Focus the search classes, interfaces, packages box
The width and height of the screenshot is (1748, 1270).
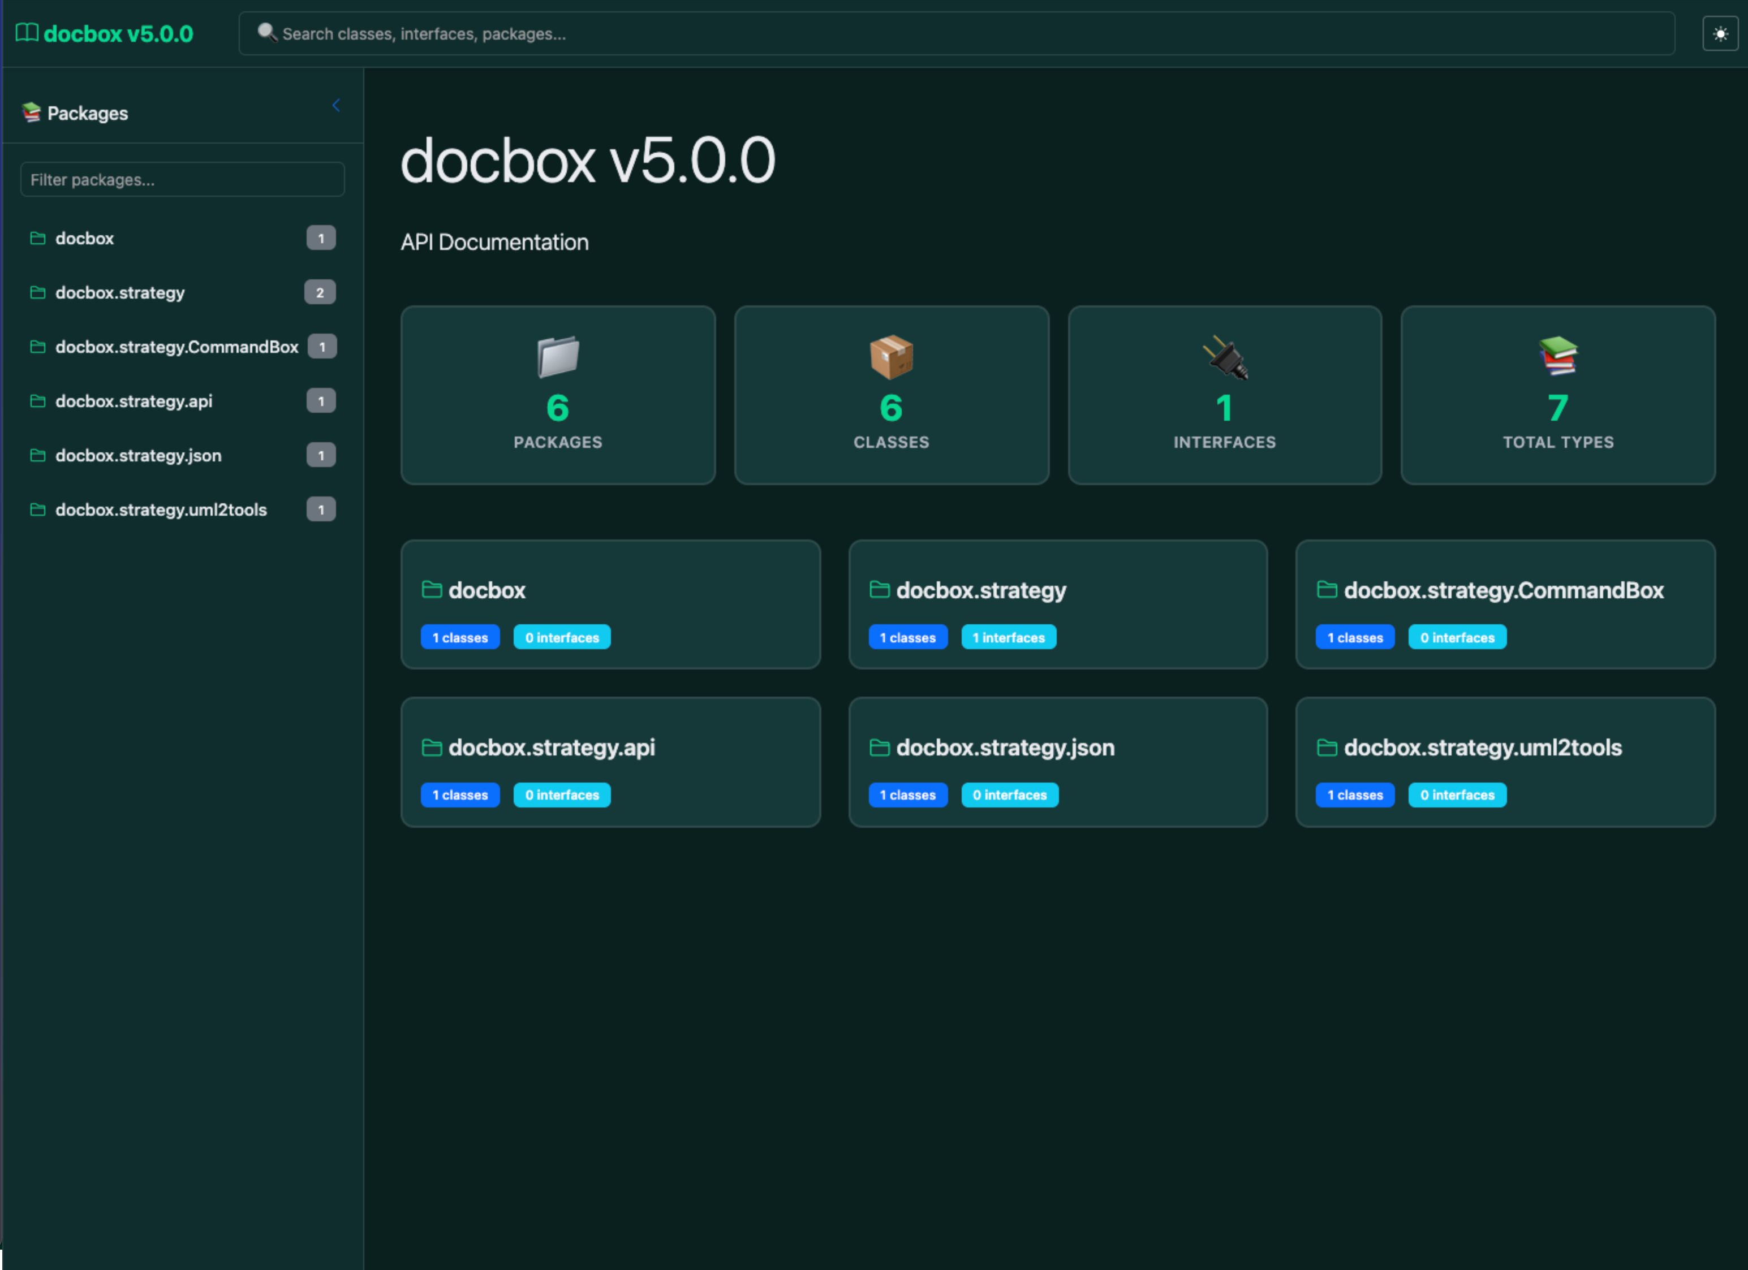(955, 34)
